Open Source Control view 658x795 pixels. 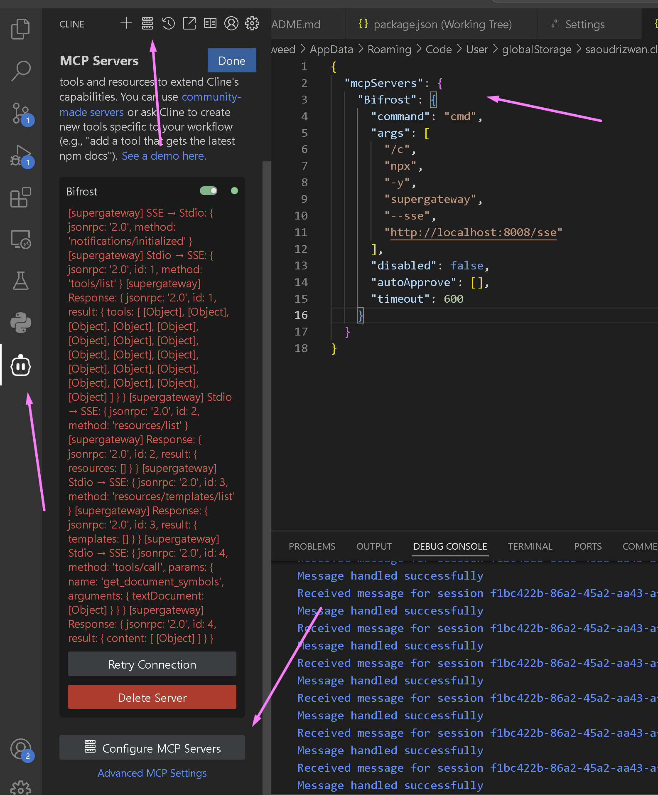20,113
